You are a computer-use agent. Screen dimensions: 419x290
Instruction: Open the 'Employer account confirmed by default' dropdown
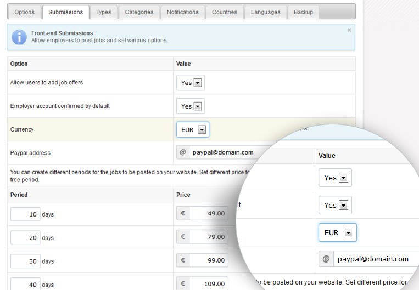191,106
